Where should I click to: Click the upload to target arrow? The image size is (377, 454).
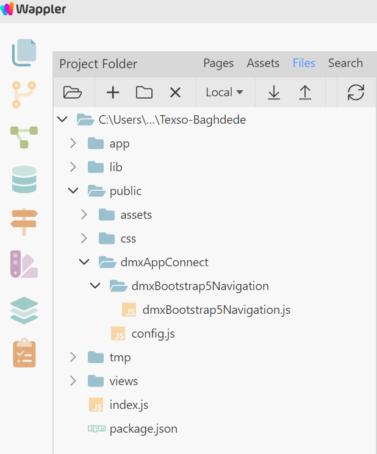305,93
